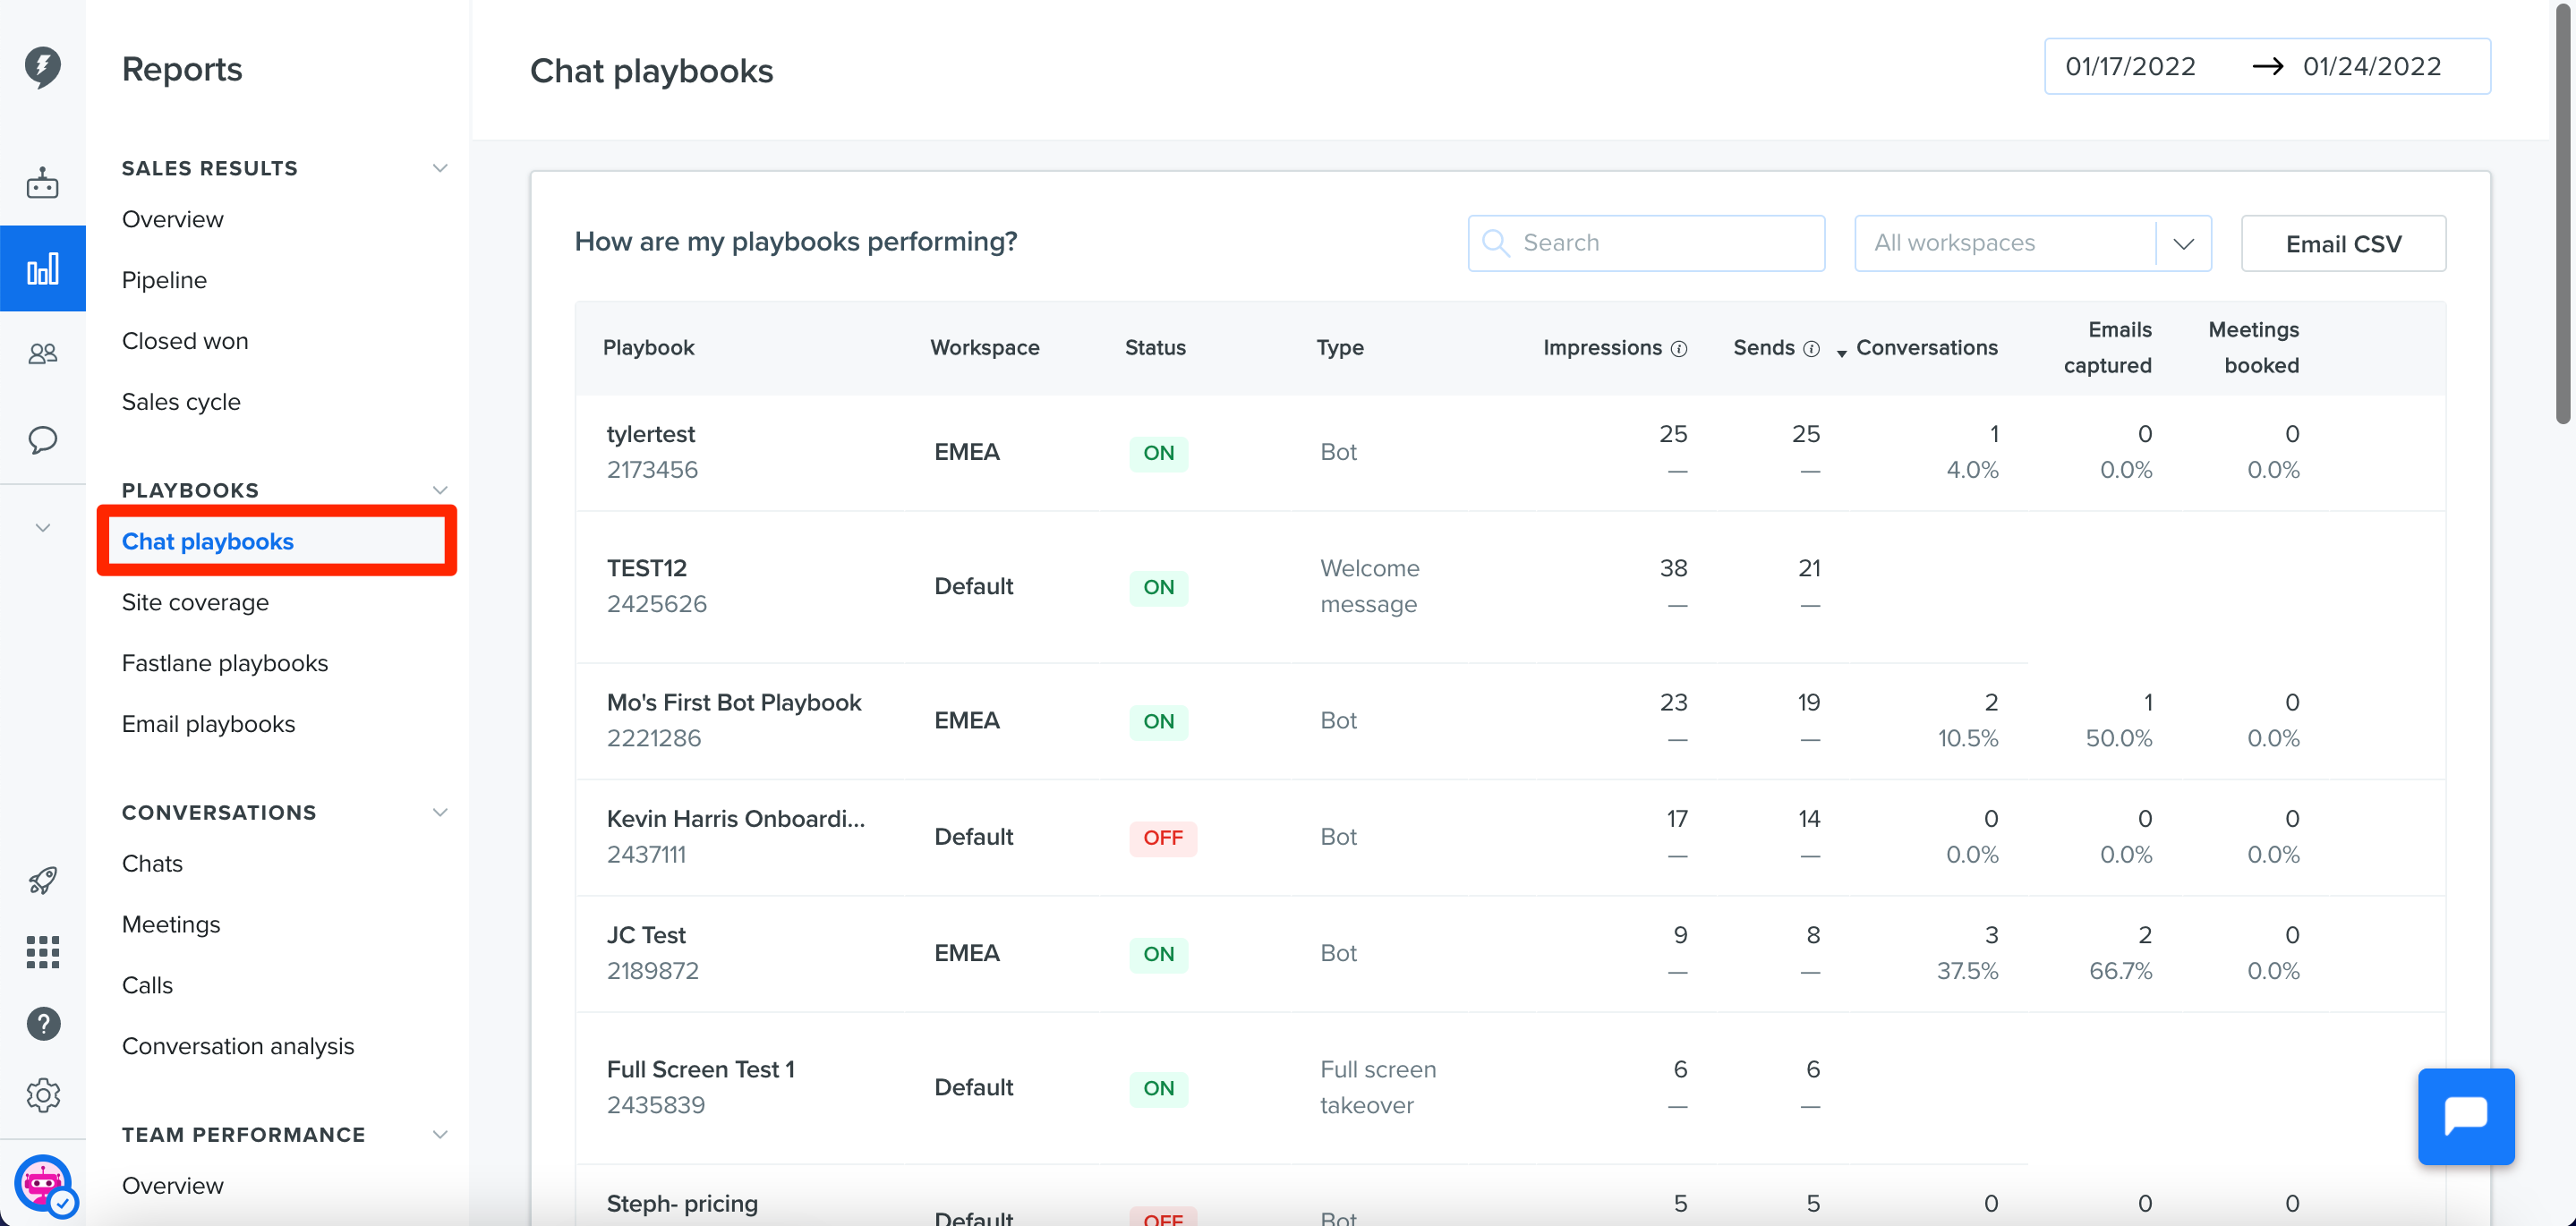
Task: Open the Chats report link
Action: pos(152,863)
